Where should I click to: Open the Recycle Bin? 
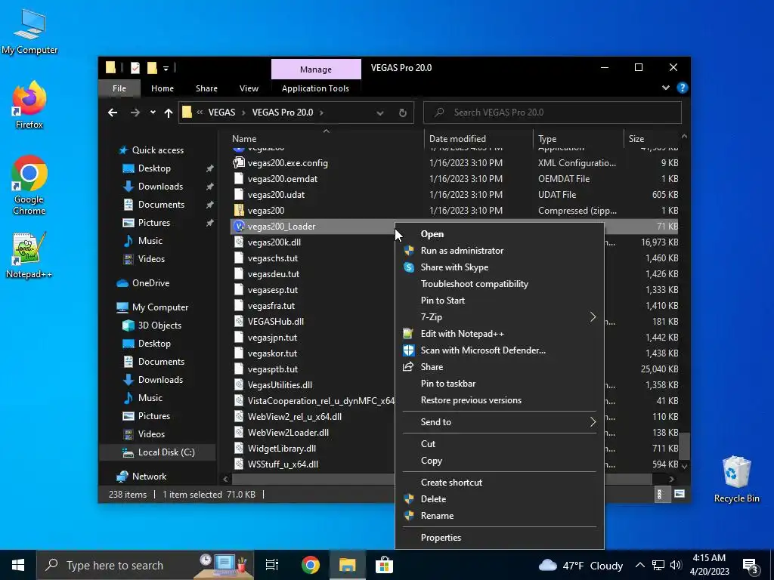(736, 480)
